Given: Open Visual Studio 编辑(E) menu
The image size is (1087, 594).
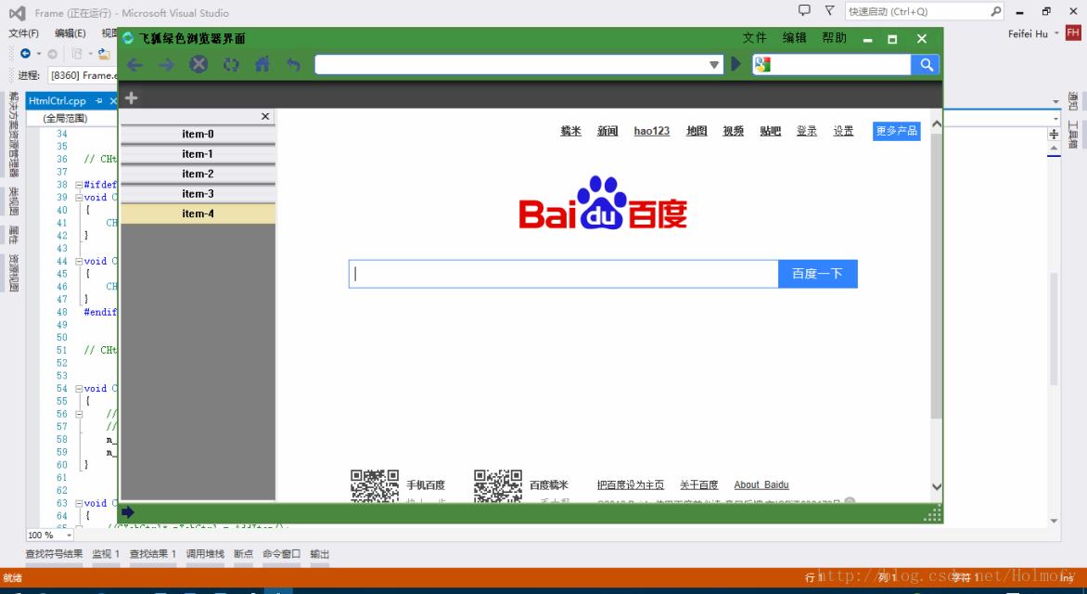Looking at the screenshot, I should point(70,32).
